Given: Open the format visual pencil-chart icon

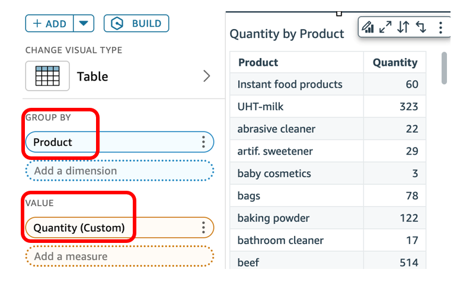Looking at the screenshot, I should tap(369, 27).
